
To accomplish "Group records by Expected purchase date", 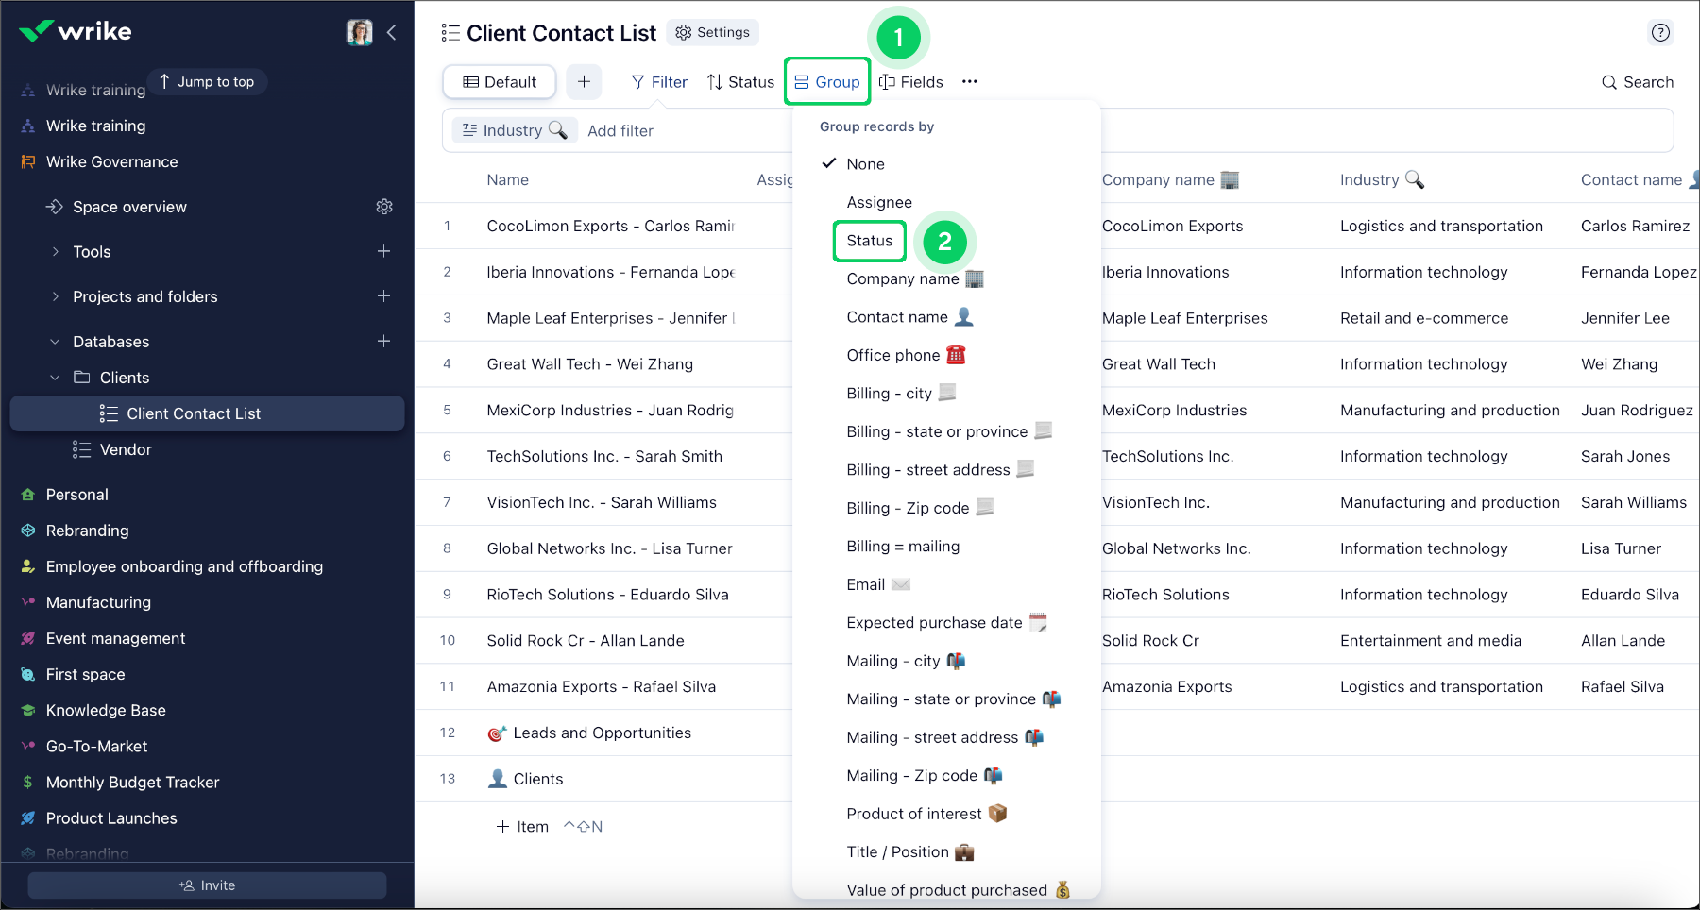I will pos(946,622).
